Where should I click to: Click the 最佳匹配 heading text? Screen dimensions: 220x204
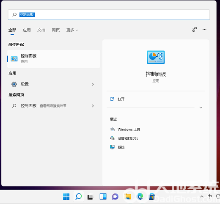[16, 44]
